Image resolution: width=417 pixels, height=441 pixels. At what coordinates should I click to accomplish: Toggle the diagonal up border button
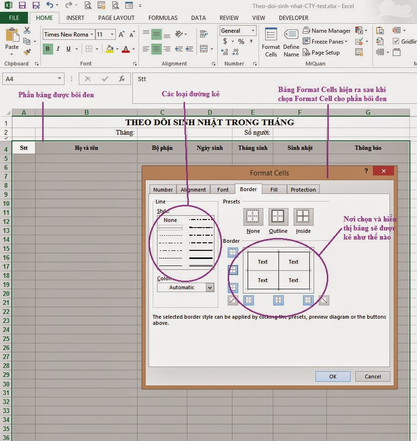tap(233, 300)
